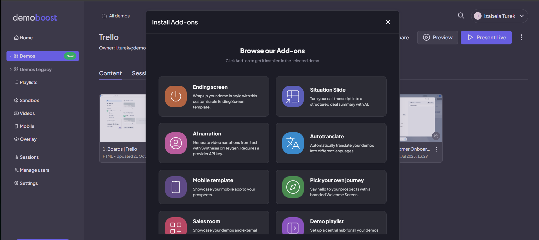Close the Install Add-ons dialog
The width and height of the screenshot is (539, 240).
click(x=388, y=22)
